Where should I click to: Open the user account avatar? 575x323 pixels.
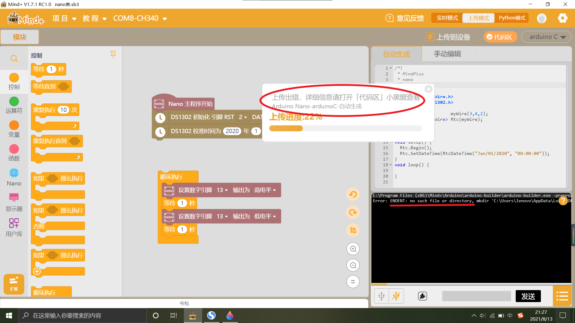[x=542, y=18]
